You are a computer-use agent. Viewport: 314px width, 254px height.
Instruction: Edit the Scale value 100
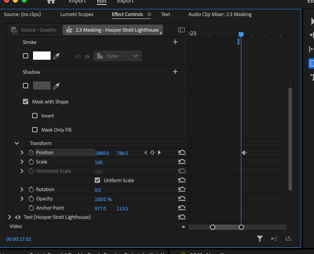[98, 162]
